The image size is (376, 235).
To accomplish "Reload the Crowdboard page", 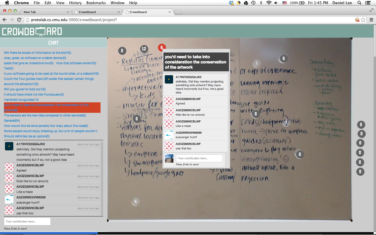I will (19, 20).
